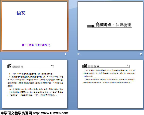Select the slide 3 thumbnail listing items 8 to 10

pyautogui.click(x=35, y=84)
